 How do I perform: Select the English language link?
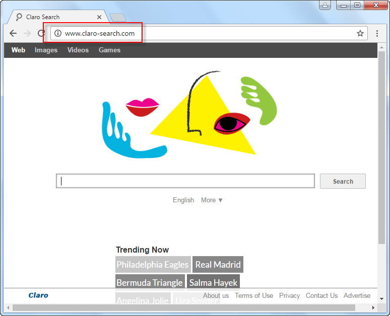183,200
